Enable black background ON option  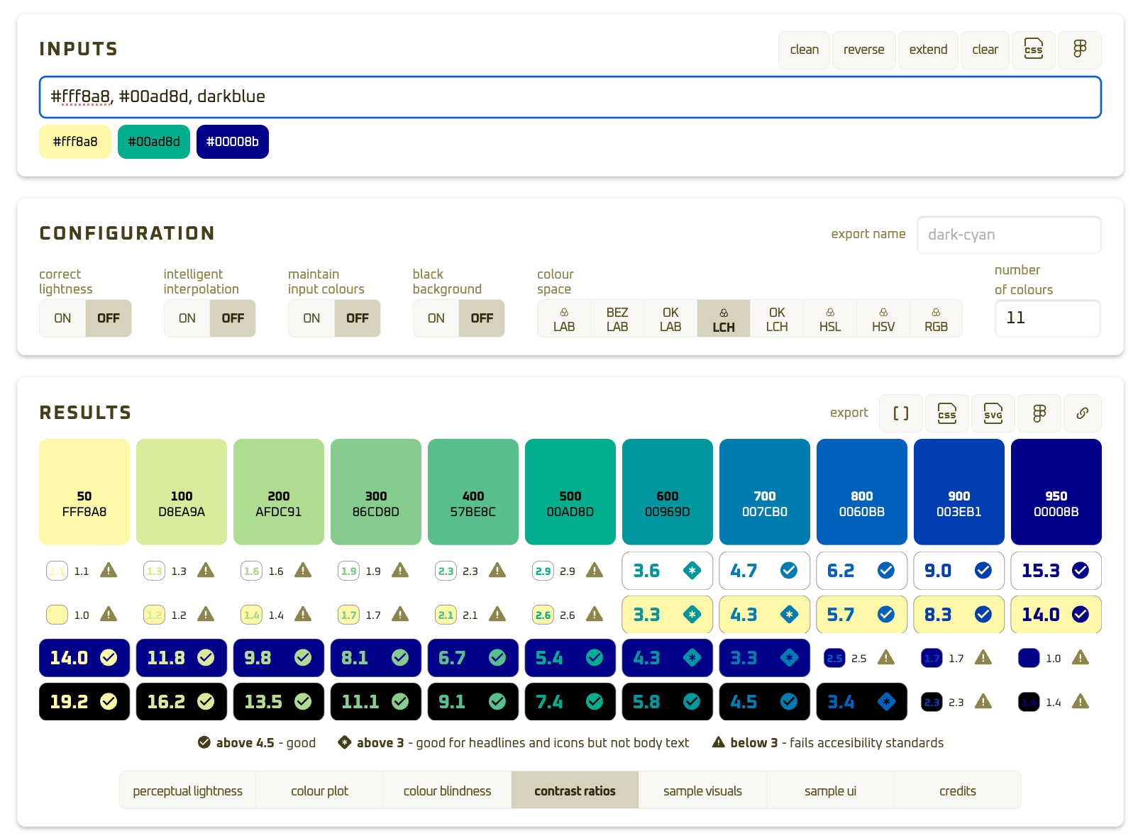pyautogui.click(x=436, y=318)
